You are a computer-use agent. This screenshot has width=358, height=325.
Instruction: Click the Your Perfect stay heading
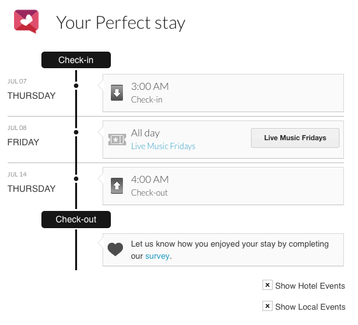point(120,23)
